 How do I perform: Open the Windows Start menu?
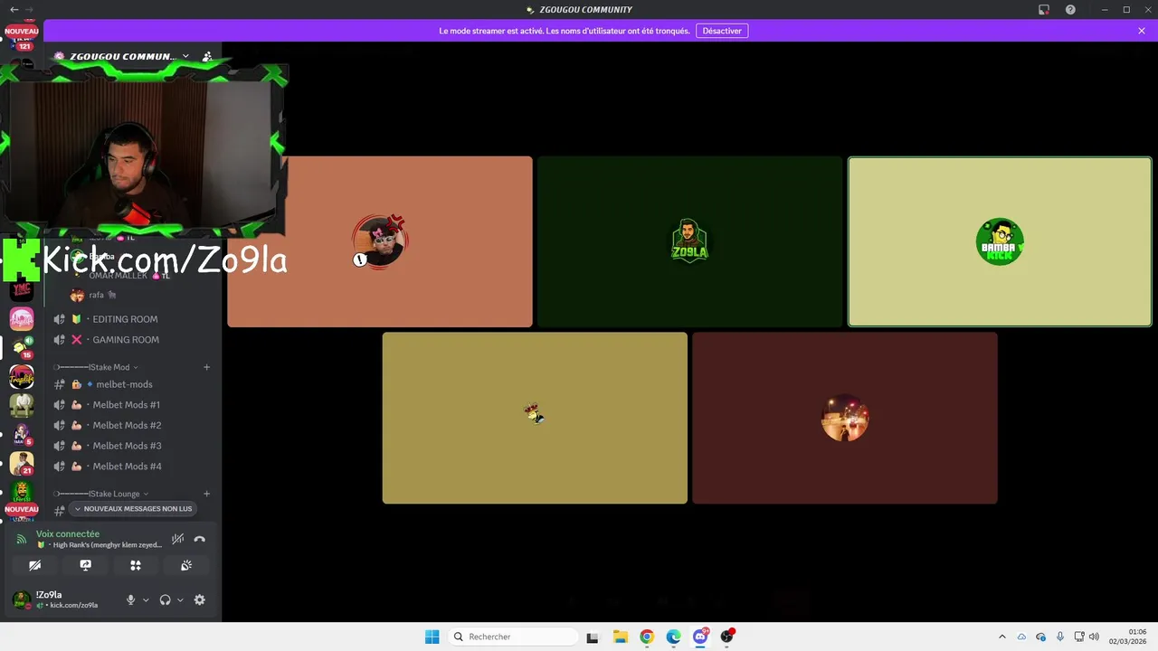[432, 637]
